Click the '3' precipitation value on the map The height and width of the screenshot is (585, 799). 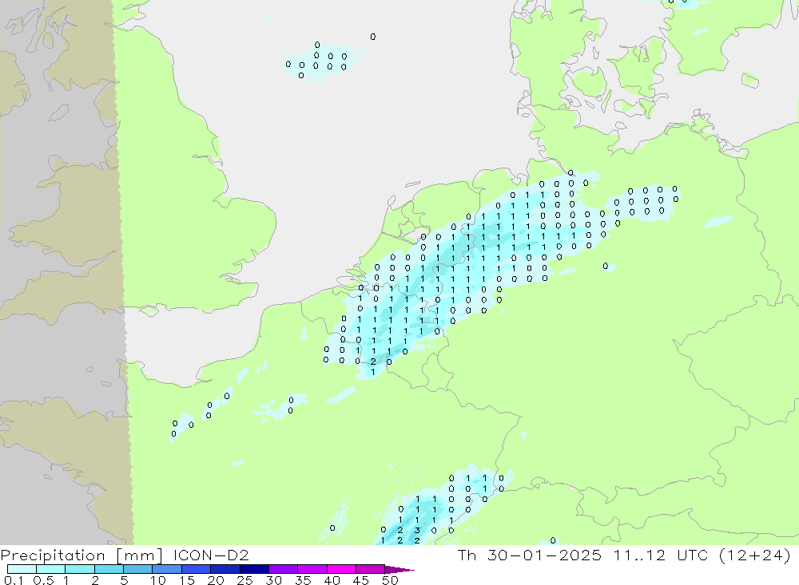click(x=417, y=531)
